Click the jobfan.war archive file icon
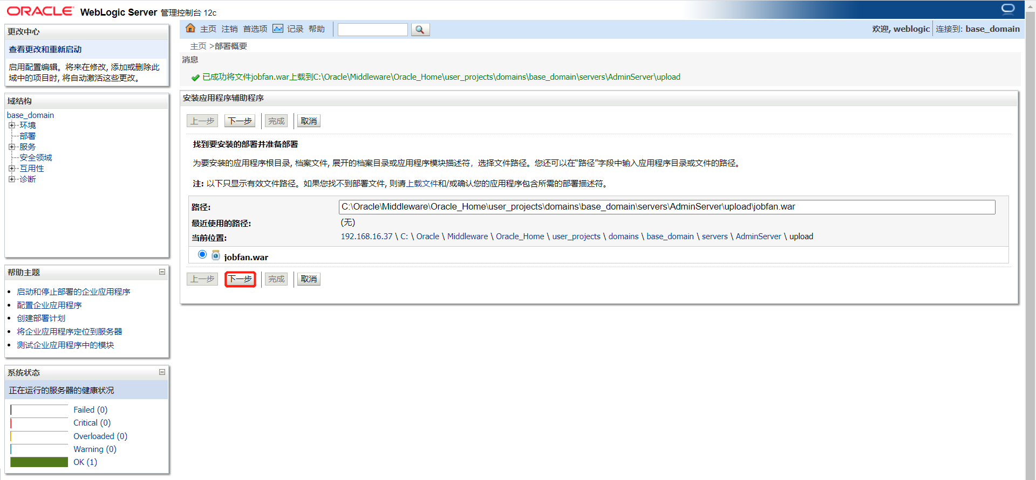The height and width of the screenshot is (480, 1036). pyautogui.click(x=216, y=255)
